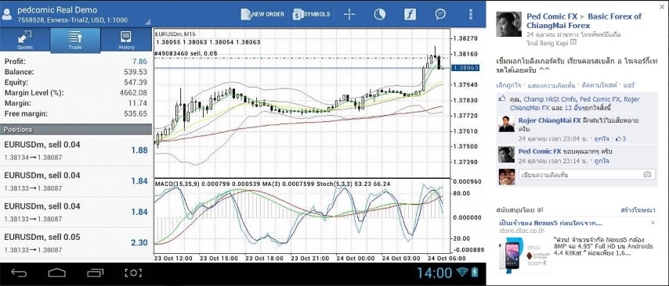Tap the Android home button

[x=57, y=273]
